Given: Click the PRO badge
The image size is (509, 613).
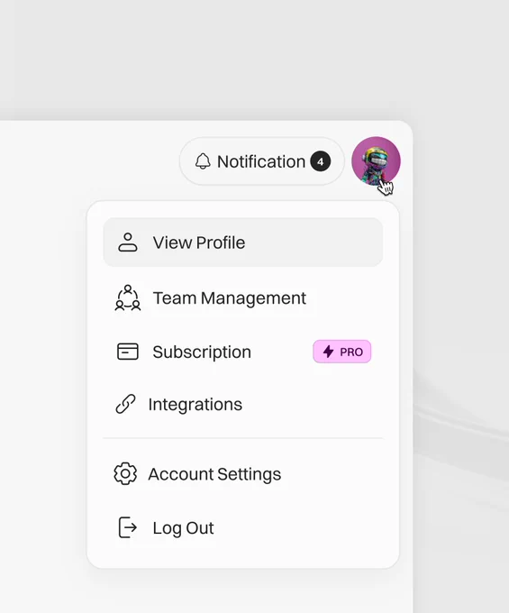Looking at the screenshot, I should [341, 352].
